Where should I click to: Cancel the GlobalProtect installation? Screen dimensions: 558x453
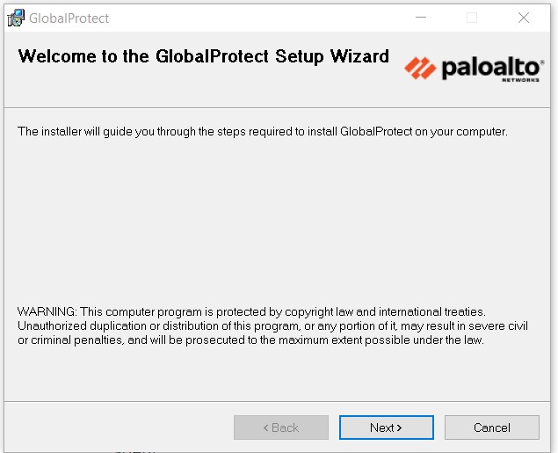pos(491,427)
